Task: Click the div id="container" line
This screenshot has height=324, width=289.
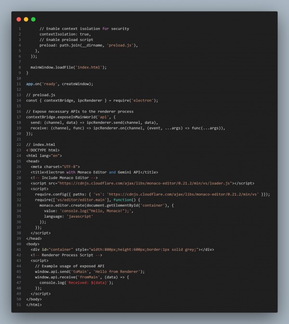Action: pyautogui.click(x=122, y=249)
